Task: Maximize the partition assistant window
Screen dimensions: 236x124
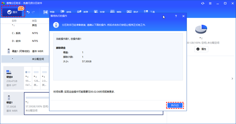Action: 225,3
